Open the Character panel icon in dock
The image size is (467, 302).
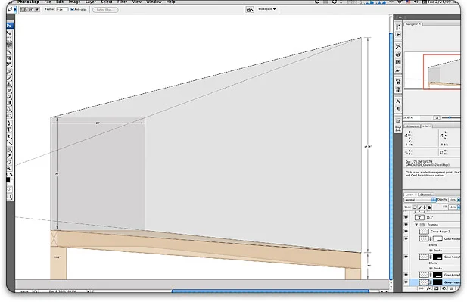click(x=398, y=101)
